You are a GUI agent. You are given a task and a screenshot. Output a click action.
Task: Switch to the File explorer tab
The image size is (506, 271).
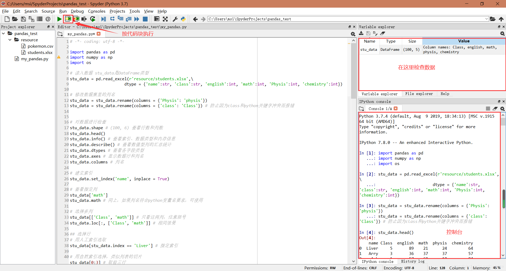(x=419, y=94)
